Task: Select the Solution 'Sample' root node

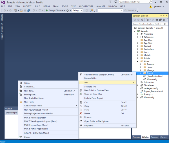Action: [150, 28]
